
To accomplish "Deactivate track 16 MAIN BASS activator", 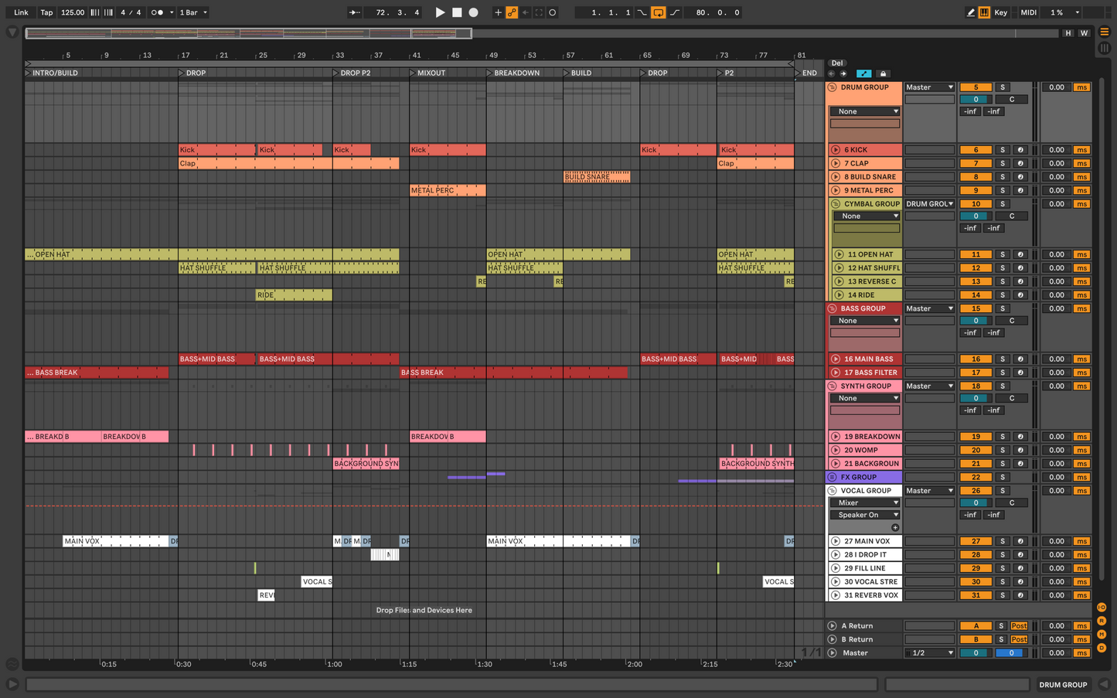I will coord(976,359).
